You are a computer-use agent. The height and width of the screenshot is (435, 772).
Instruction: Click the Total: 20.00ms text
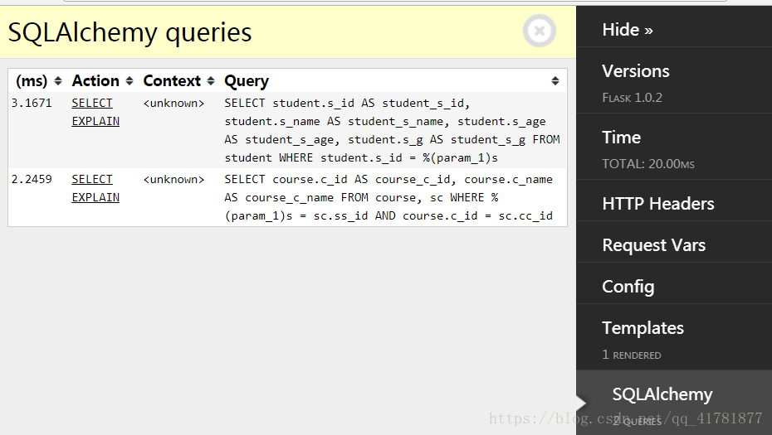pos(648,164)
